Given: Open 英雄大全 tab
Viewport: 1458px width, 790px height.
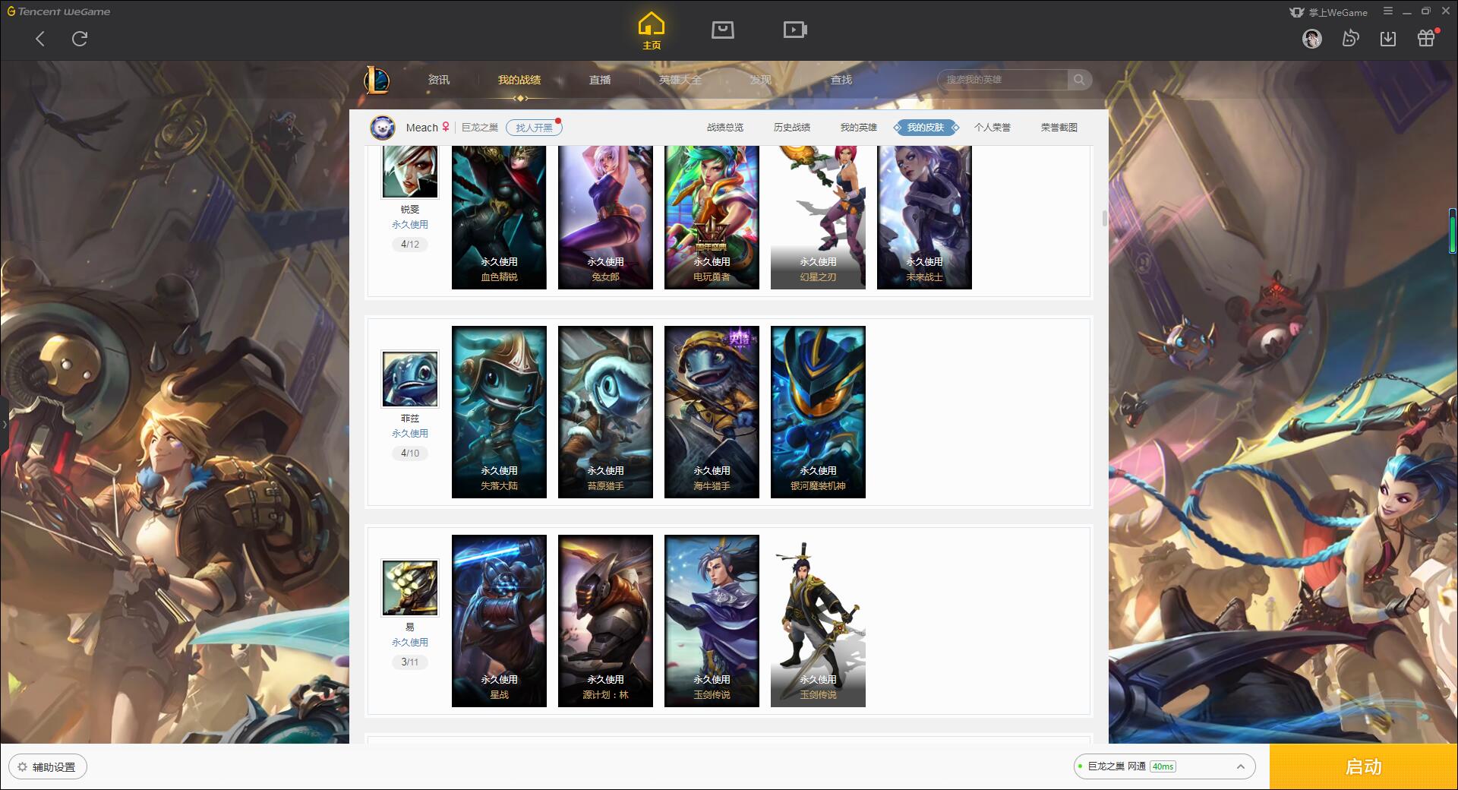Looking at the screenshot, I should click(x=680, y=80).
